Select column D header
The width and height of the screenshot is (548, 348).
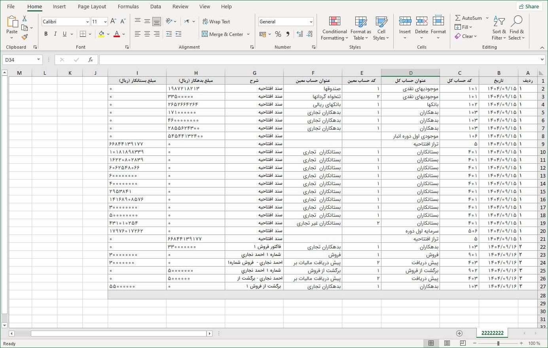click(410, 73)
